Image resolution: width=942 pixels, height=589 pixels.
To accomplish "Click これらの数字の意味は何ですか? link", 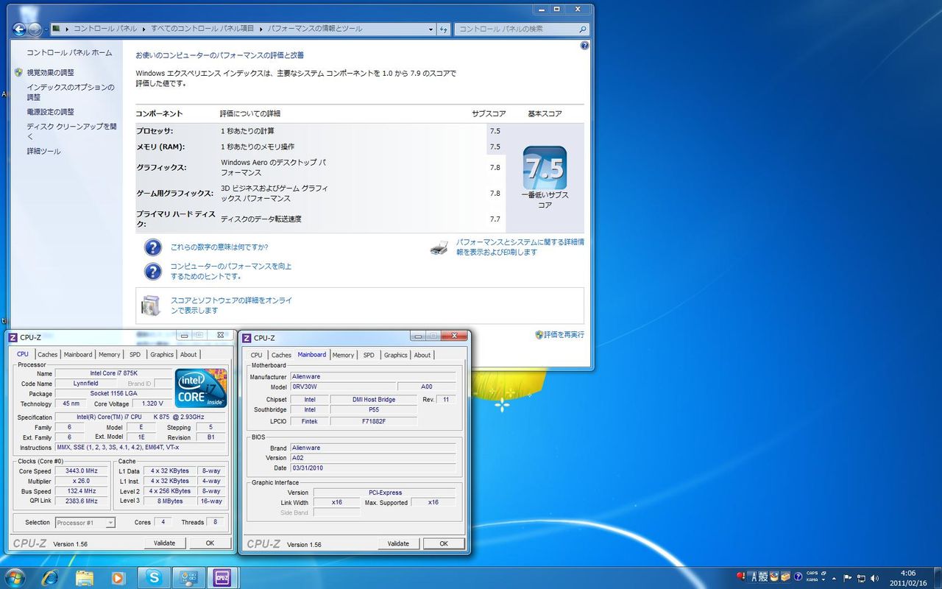I will pyautogui.click(x=219, y=247).
